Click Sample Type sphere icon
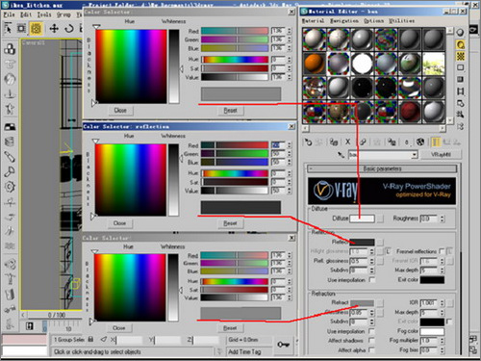This screenshot has width=481, height=361. 461,33
